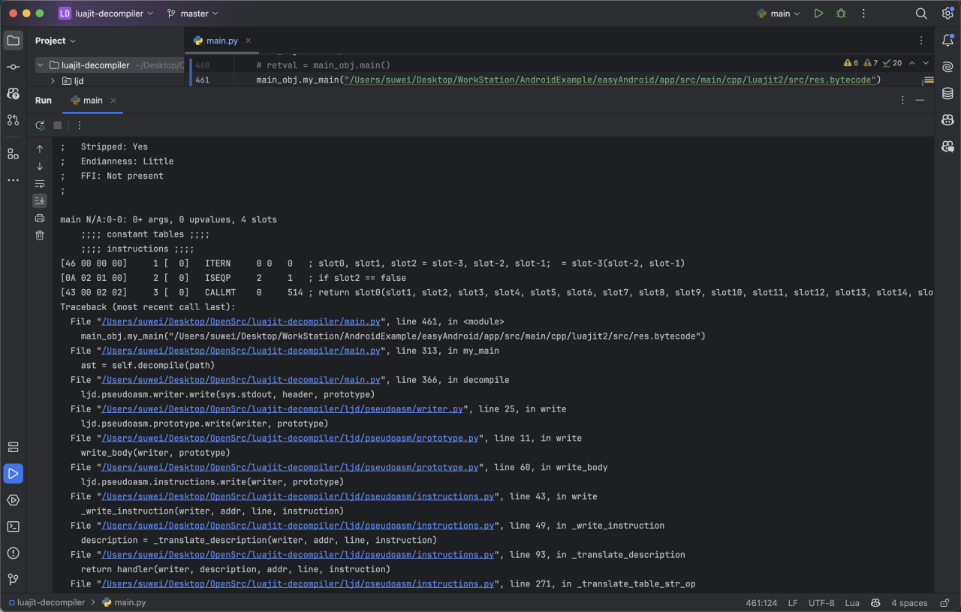Stop the running process in Run panel
The image size is (961, 612).
tap(57, 125)
